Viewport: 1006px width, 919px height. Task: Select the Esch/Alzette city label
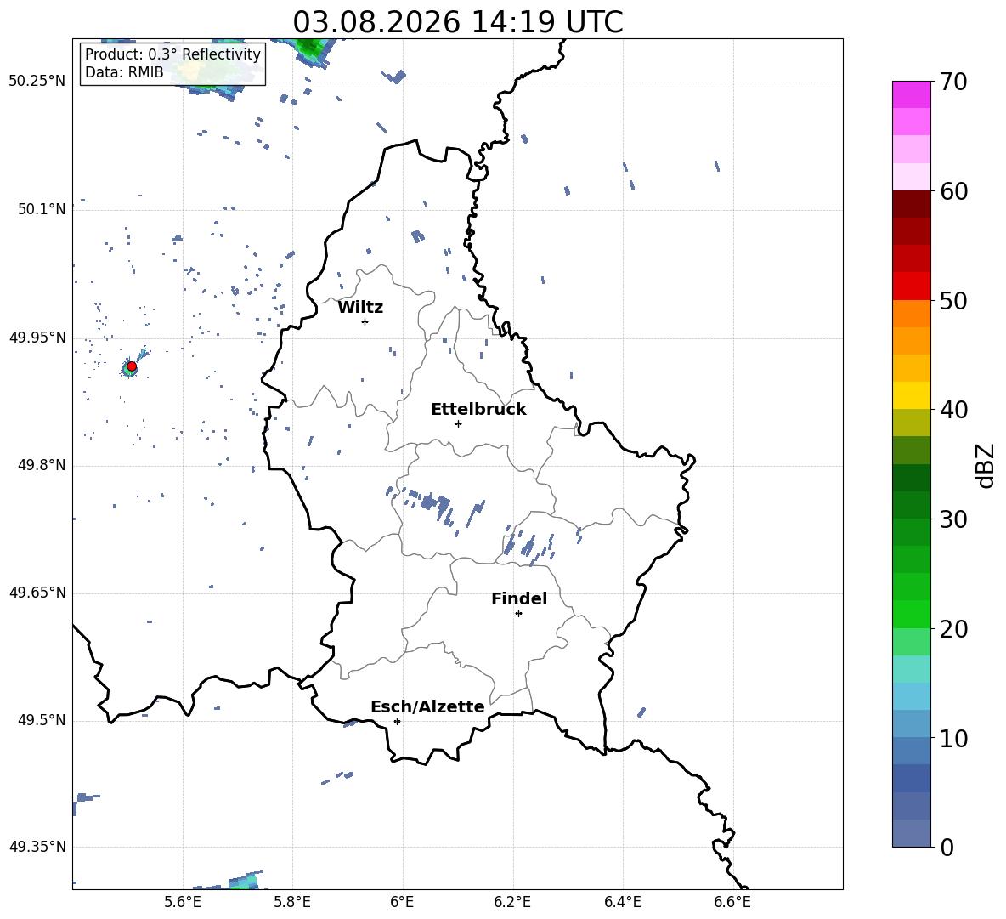tap(427, 706)
